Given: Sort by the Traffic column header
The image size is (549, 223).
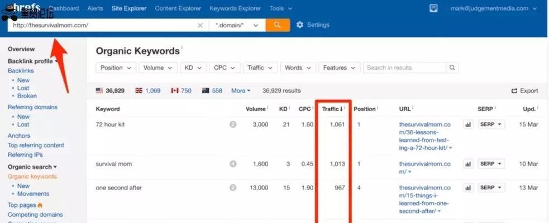Looking at the screenshot, I should pos(332,109).
